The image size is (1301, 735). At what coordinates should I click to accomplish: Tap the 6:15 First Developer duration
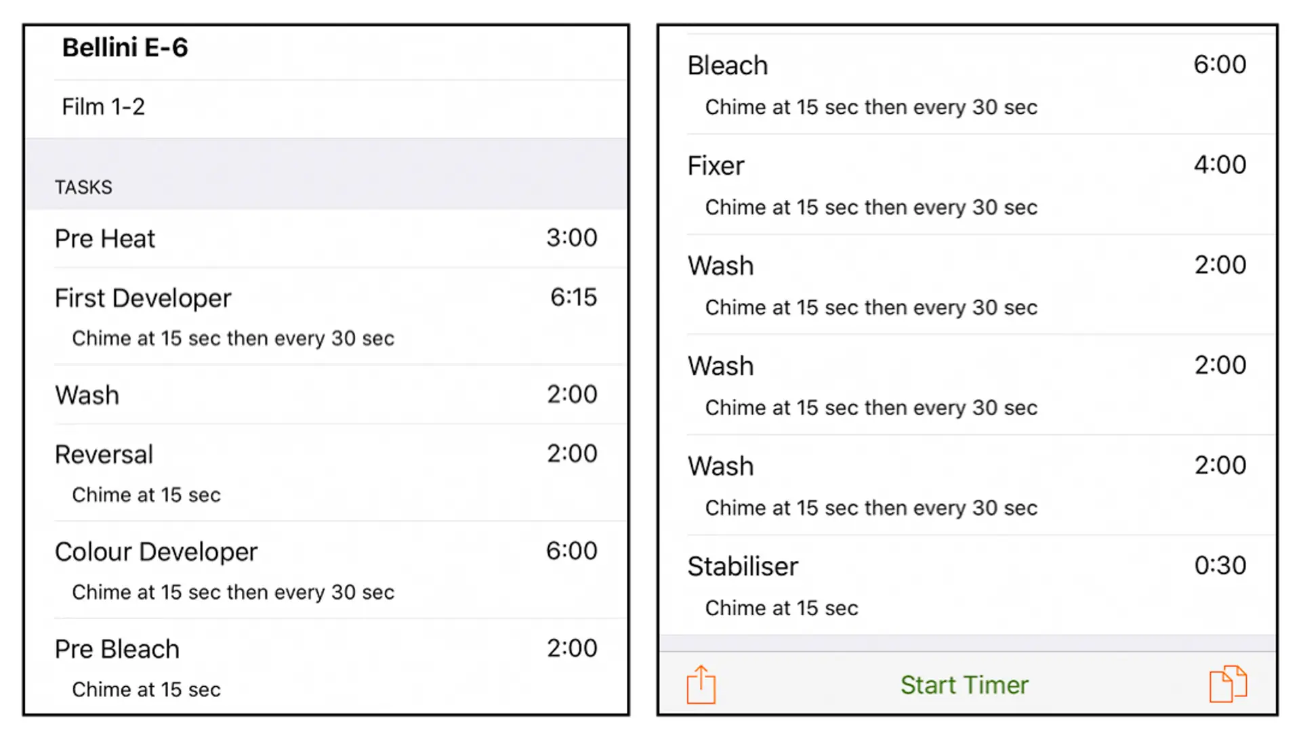[x=573, y=297]
